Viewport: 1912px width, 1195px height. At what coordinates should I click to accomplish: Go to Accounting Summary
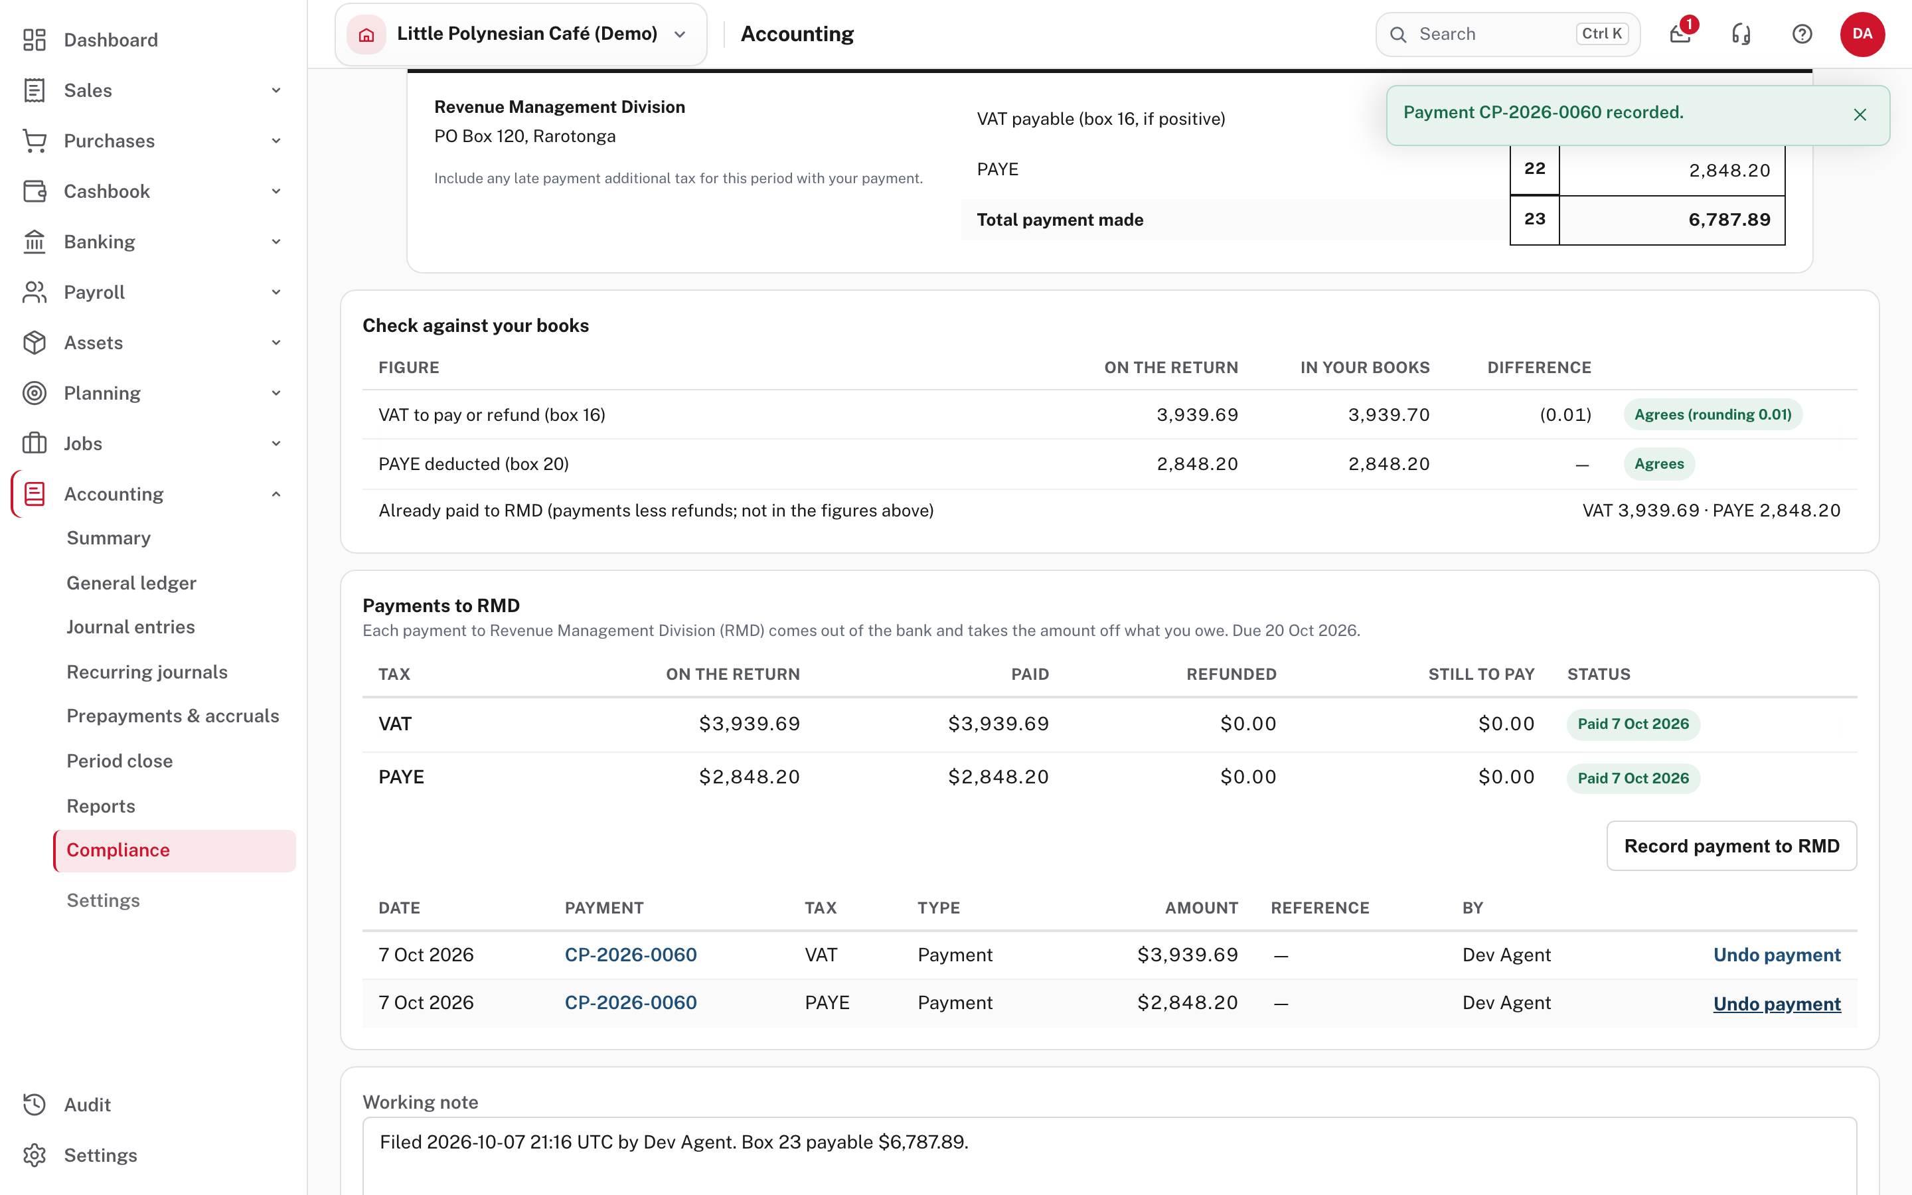point(108,538)
